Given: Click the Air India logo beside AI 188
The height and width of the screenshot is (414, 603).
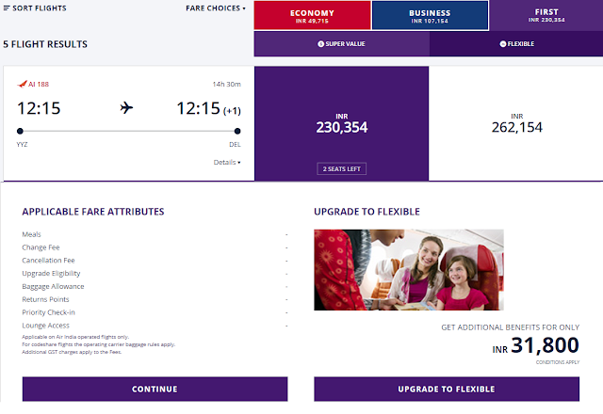Looking at the screenshot, I should coord(22,84).
